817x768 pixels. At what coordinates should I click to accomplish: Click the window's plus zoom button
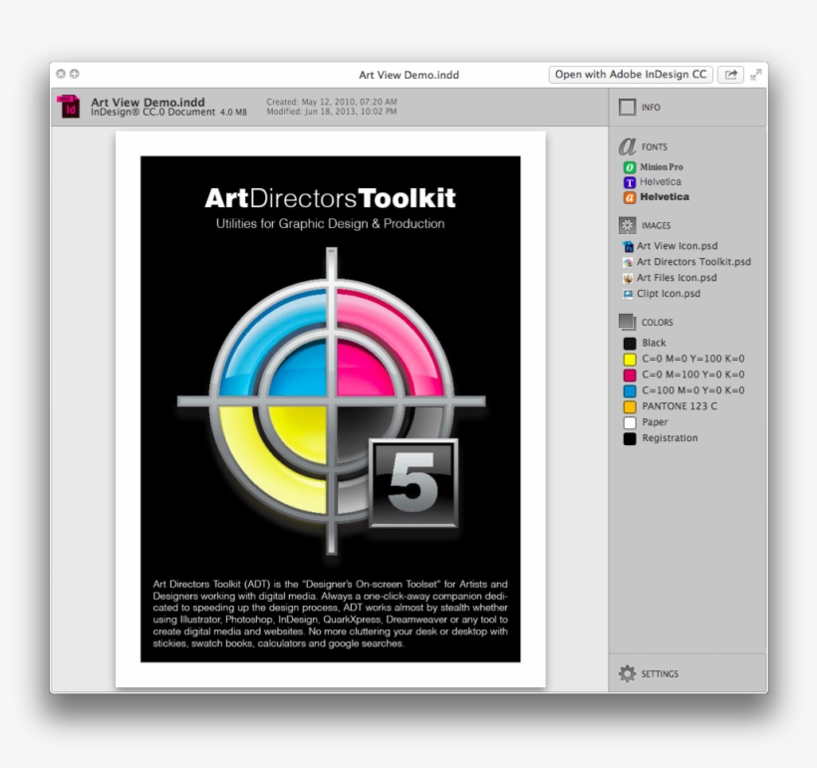(x=75, y=74)
